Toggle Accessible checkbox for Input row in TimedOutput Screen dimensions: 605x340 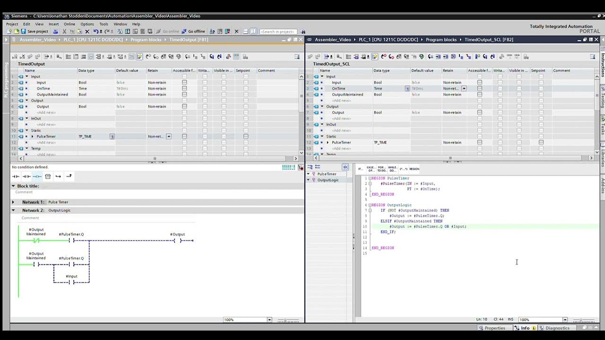click(x=184, y=82)
